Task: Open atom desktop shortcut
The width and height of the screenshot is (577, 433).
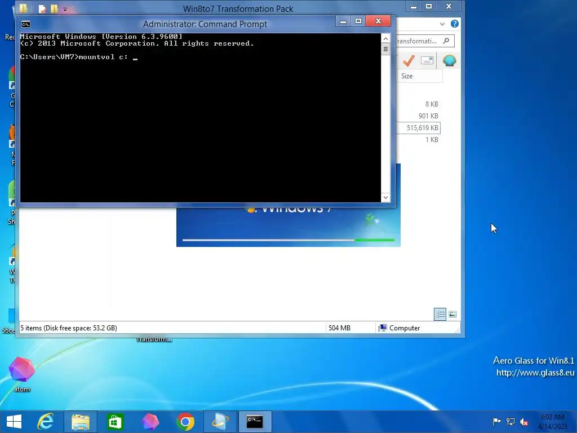Action: (x=22, y=374)
